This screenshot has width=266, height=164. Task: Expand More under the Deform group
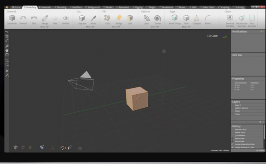(x=155, y=27)
